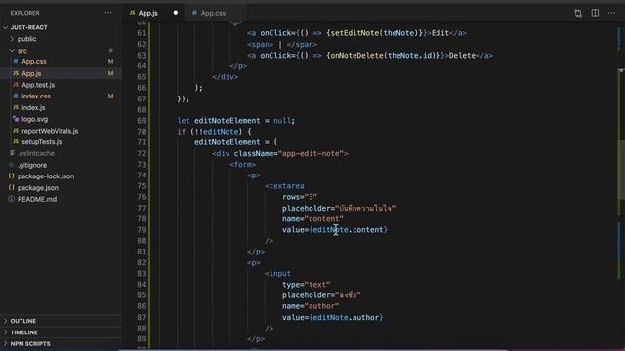
Task: Click the hash icon beside App.css
Action: click(16, 61)
